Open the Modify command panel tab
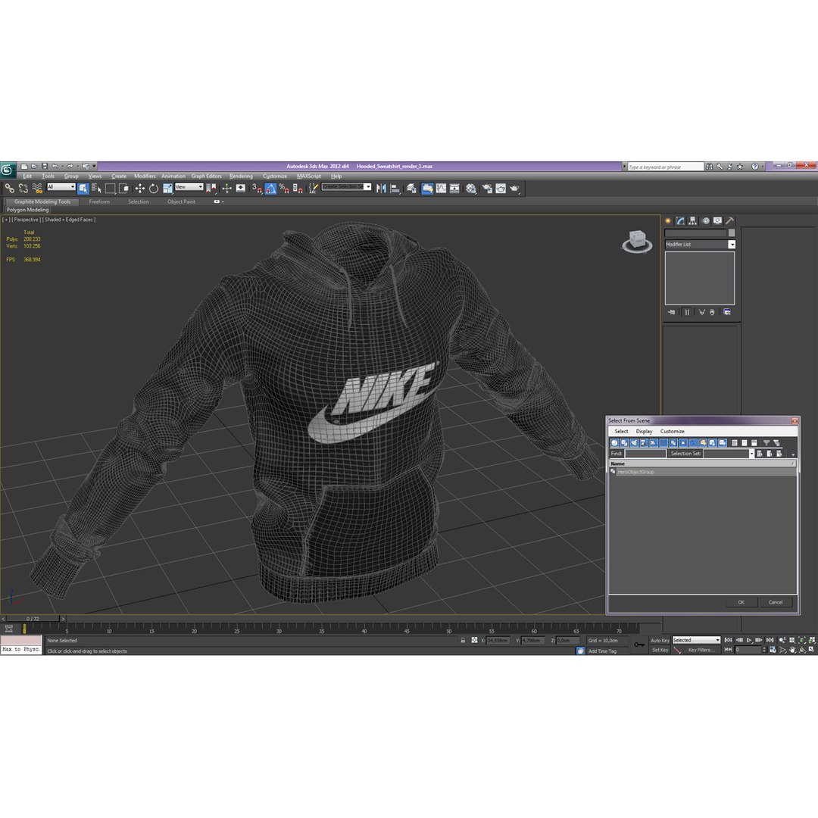 [x=680, y=220]
